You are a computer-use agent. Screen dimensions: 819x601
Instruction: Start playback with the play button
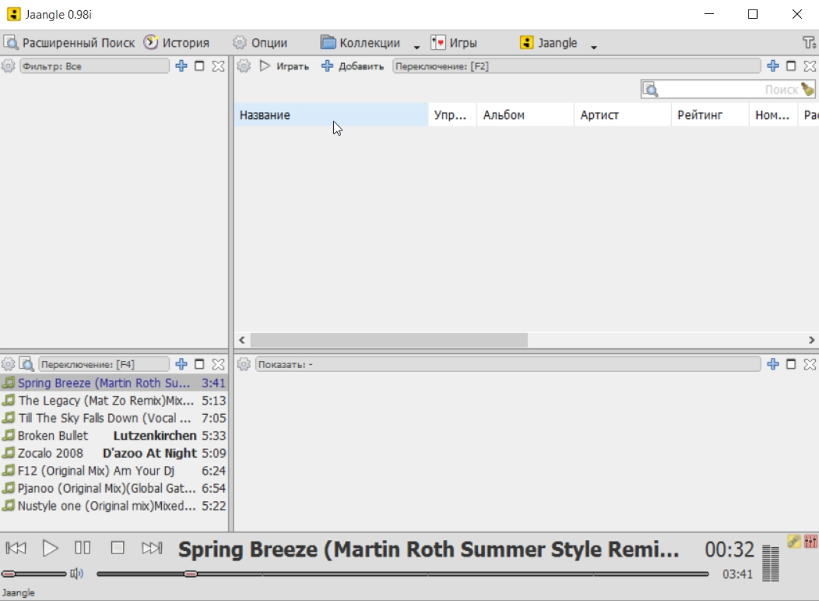[50, 548]
